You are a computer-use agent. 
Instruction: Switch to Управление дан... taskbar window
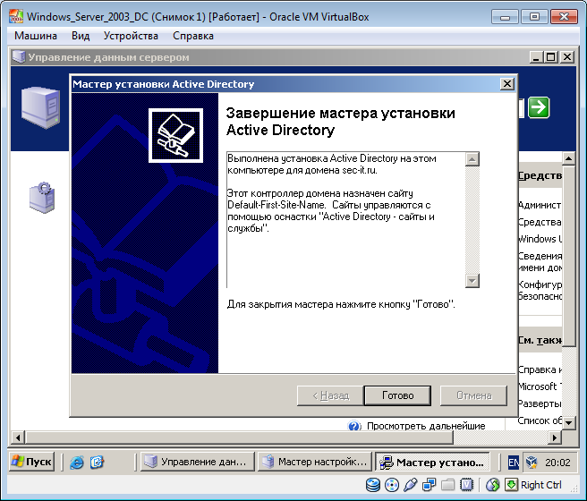197,462
